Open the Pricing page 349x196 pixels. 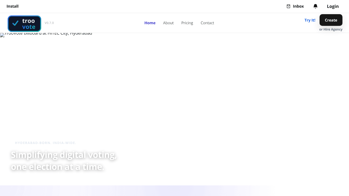(187, 23)
